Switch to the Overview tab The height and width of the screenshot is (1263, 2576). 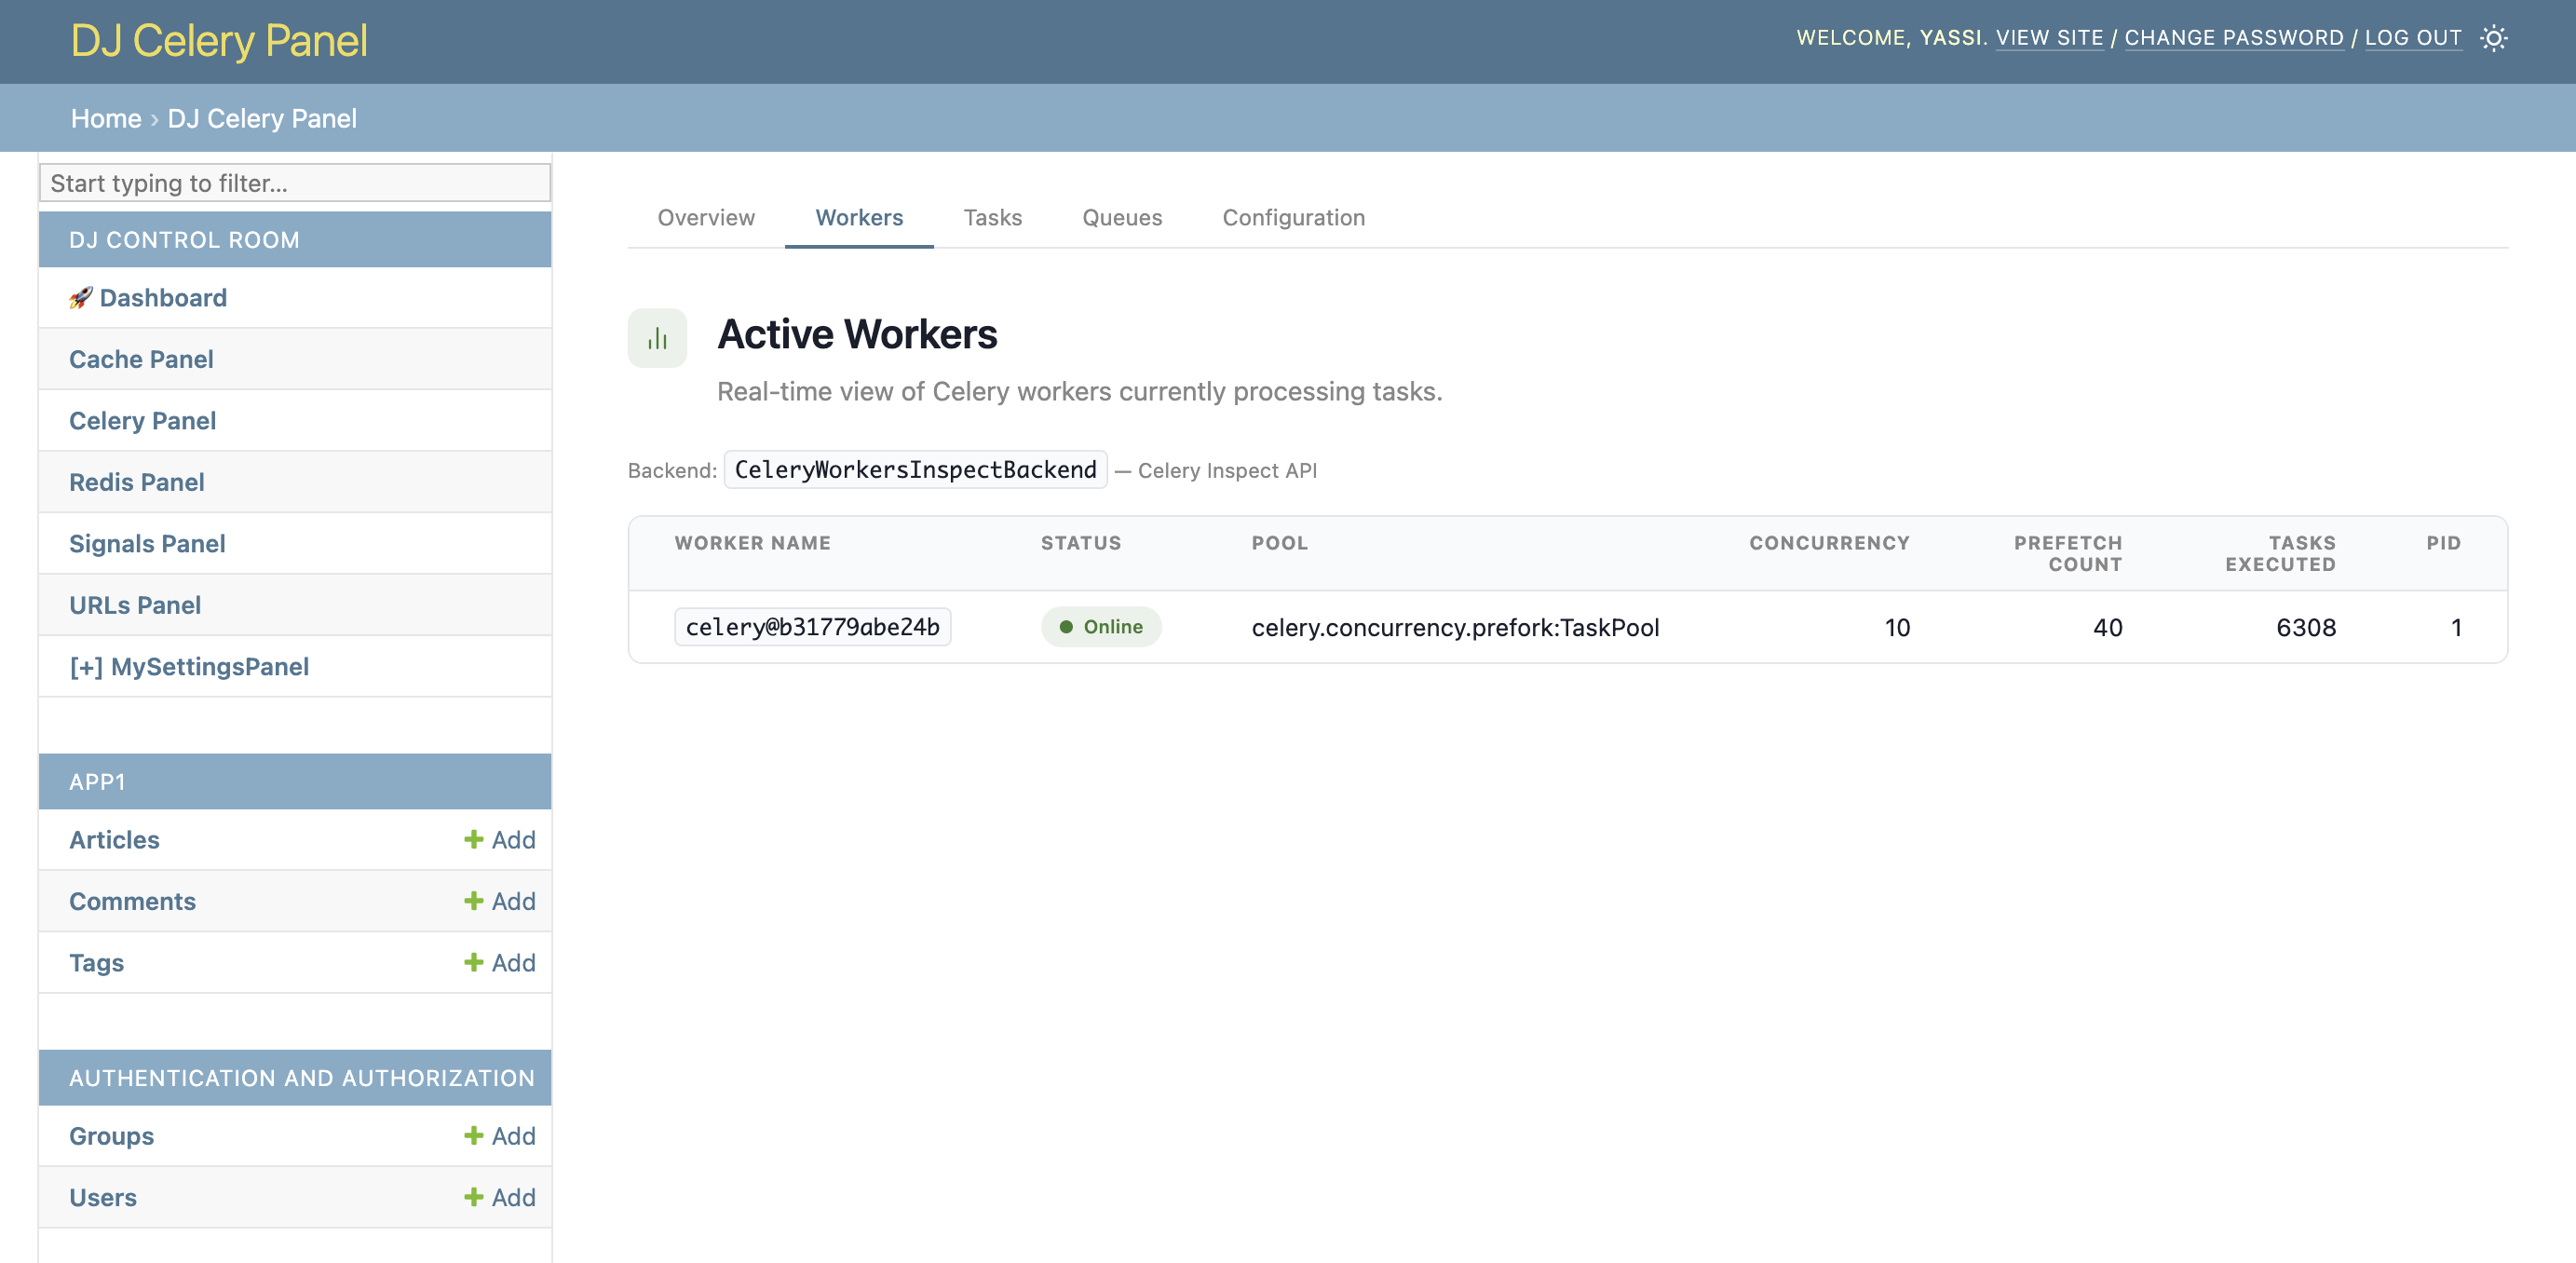pyautogui.click(x=706, y=217)
